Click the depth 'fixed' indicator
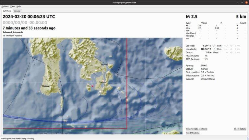 coord(216,52)
